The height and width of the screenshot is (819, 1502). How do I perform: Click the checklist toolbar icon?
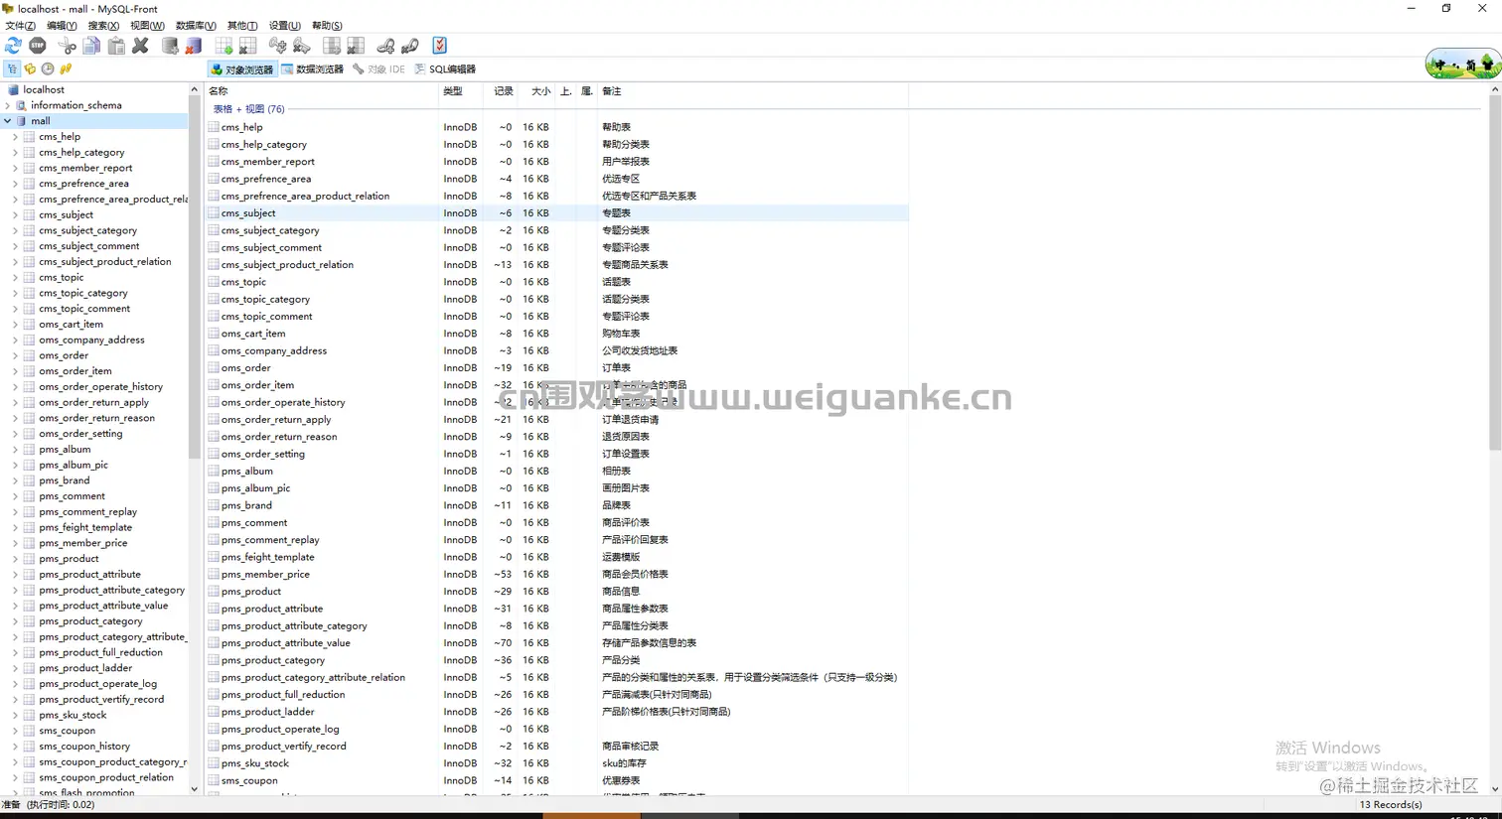click(x=439, y=46)
